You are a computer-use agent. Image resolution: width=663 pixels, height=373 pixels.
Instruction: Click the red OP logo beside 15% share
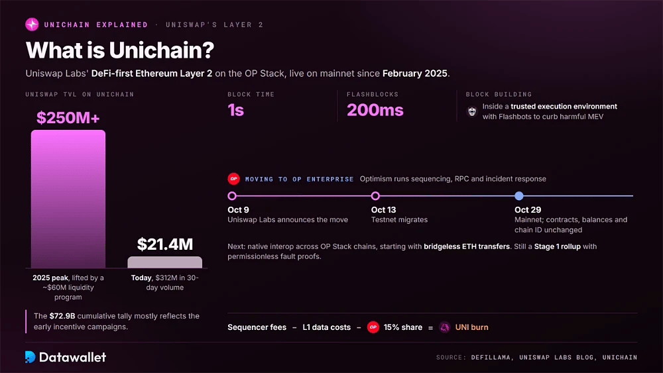[x=373, y=327]
